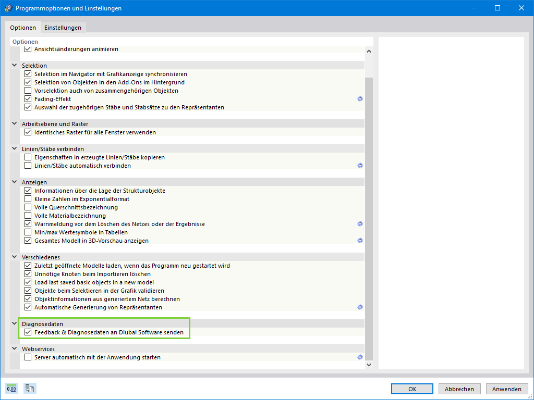Image resolution: width=534 pixels, height=400 pixels.
Task: Collapse the Selektion section
Action: click(x=14, y=65)
